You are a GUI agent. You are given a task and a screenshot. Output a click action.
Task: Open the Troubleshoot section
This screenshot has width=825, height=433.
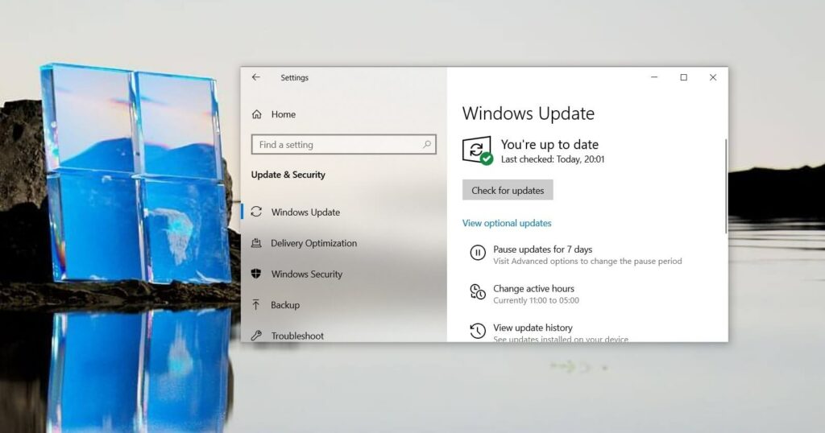[x=297, y=336]
